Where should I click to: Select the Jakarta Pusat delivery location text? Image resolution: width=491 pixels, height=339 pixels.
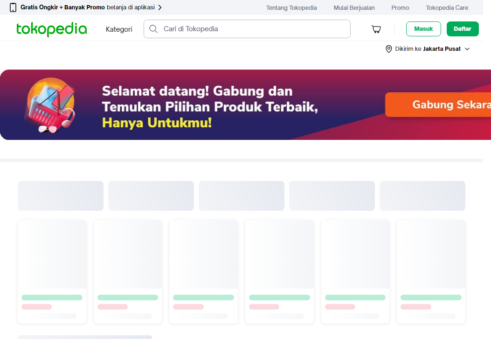click(x=442, y=49)
